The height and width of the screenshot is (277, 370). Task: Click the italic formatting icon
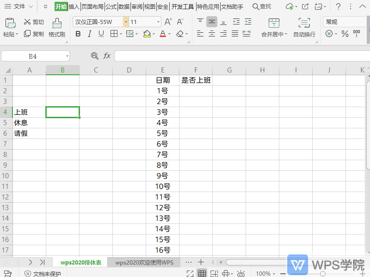89,34
